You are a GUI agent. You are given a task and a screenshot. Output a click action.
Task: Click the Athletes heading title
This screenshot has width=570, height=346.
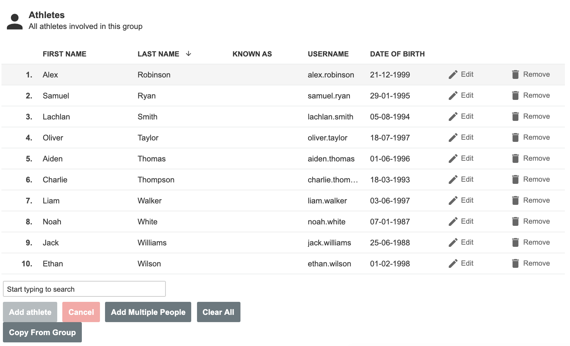point(47,15)
